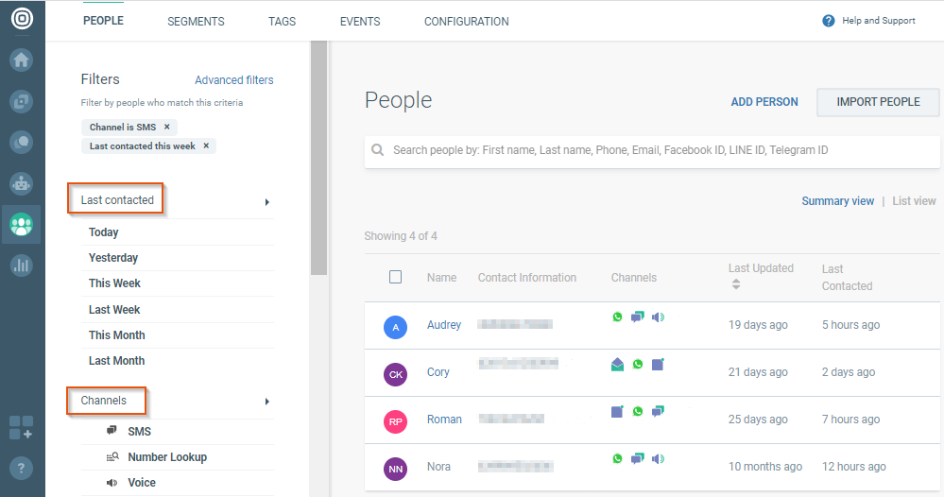
Task: Collapse the Channels filter section
Action: 267,402
